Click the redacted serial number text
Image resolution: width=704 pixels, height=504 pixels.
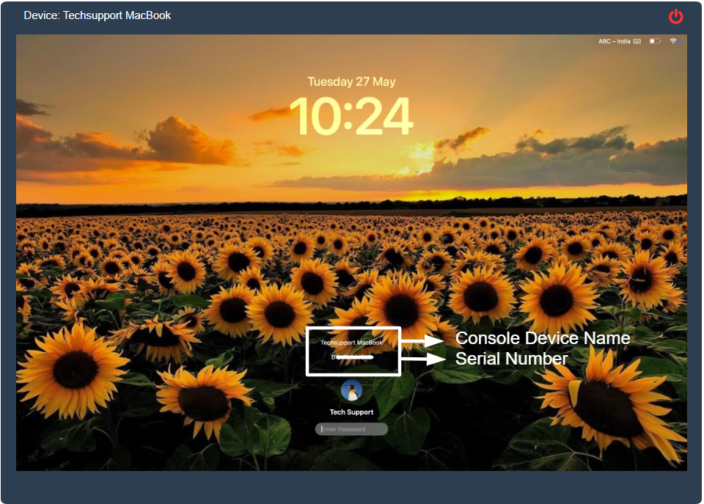tap(352, 357)
